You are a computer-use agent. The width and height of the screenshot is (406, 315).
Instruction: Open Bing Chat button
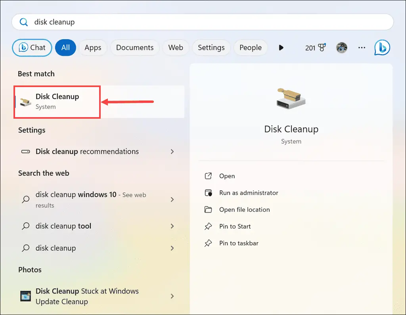[x=32, y=47]
